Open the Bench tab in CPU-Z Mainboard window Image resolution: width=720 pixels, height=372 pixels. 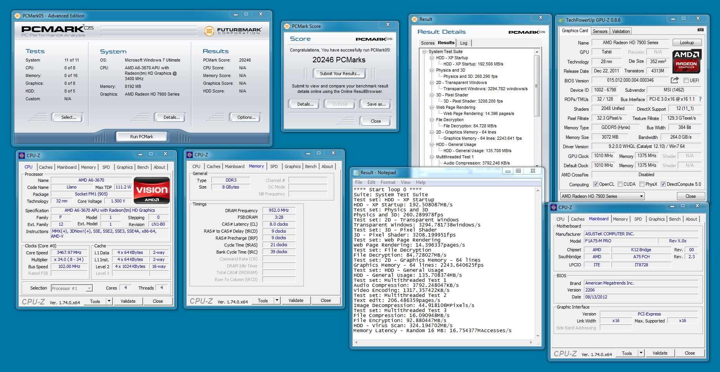tap(675, 219)
